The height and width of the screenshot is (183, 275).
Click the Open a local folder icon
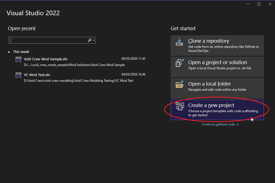tap(180, 85)
